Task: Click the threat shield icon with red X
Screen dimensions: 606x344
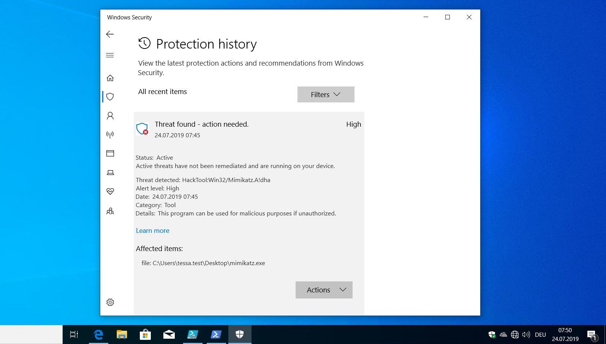Action: (x=142, y=129)
